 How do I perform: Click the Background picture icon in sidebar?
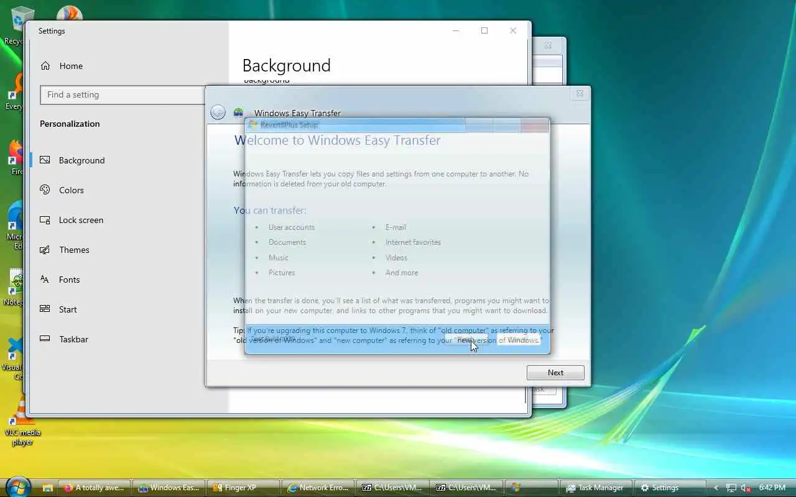click(45, 160)
